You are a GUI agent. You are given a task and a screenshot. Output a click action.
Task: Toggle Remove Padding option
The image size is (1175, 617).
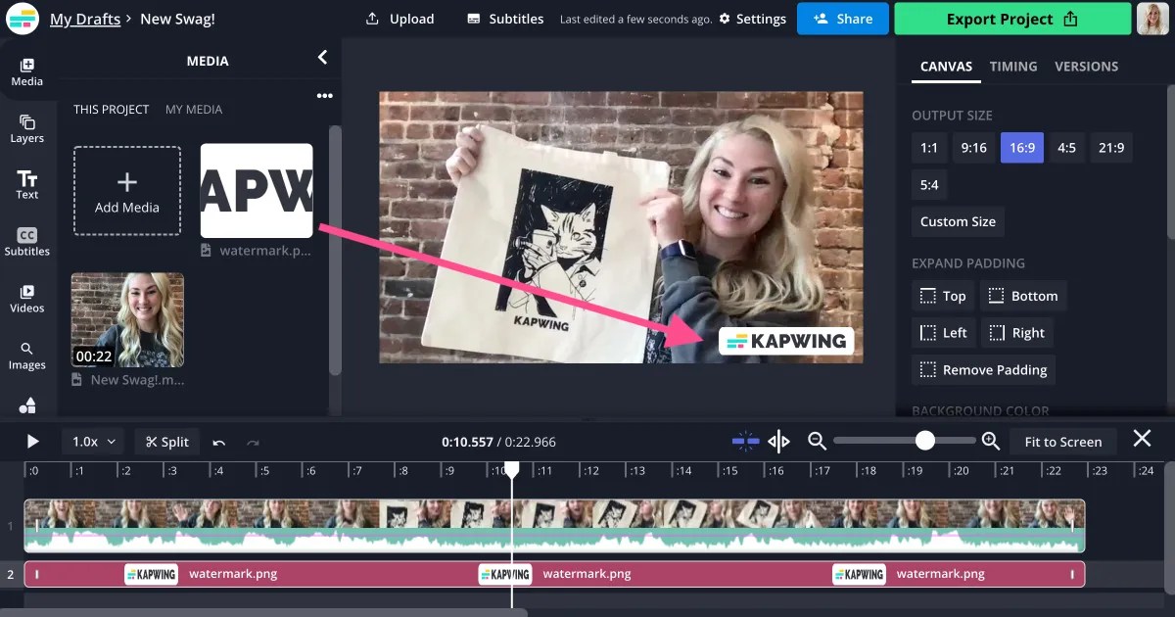pos(983,369)
